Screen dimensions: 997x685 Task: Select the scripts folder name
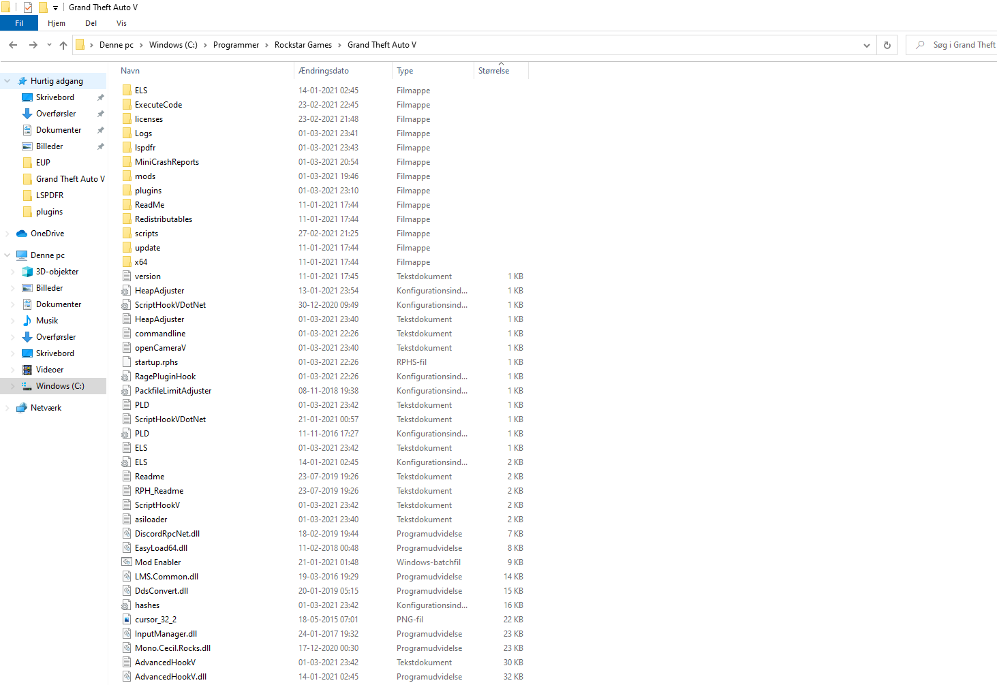point(147,234)
